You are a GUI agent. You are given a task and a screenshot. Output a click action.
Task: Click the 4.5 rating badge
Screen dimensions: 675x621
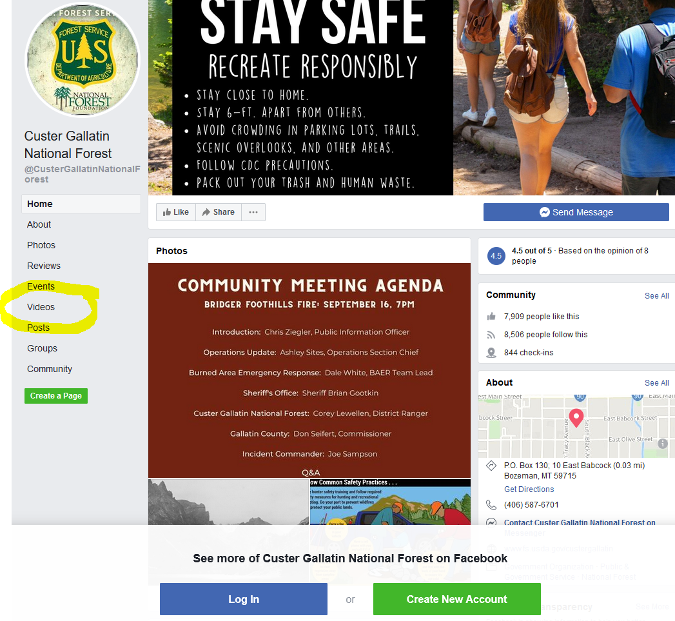tap(496, 256)
